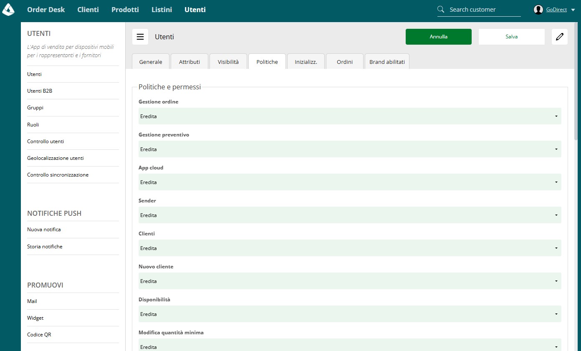
Task: Open the Gestione preventivo dropdown
Action: click(350, 149)
